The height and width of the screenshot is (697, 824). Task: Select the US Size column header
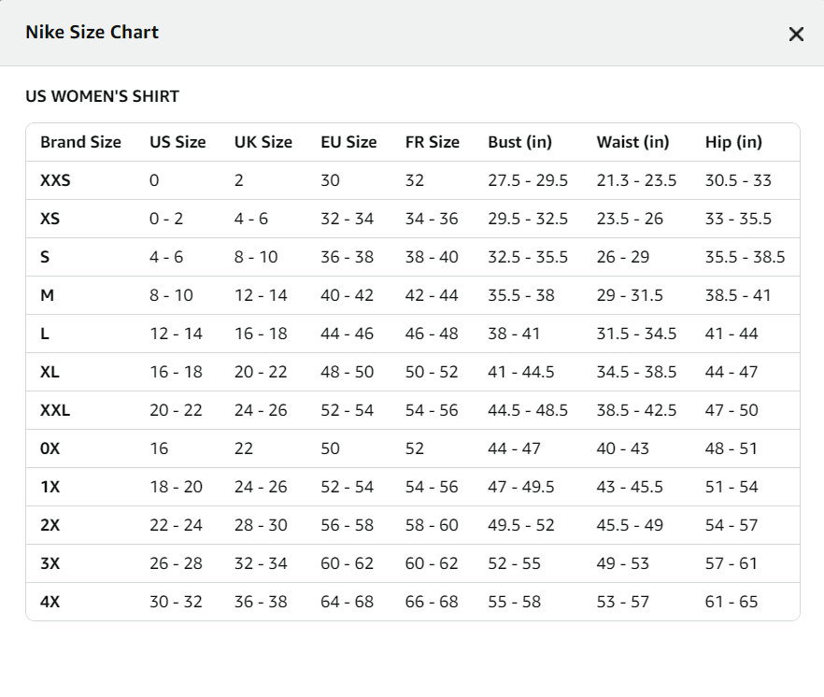coord(178,142)
